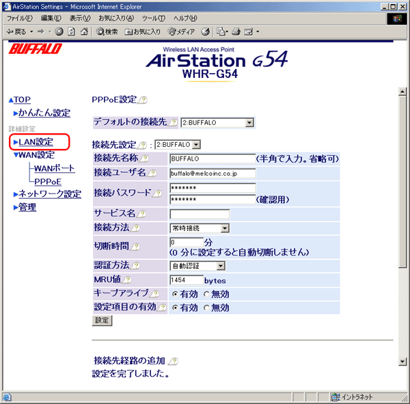Viewport: 410px width, 404px height.
Task: Click the 設定 submit button
Action: coord(102,321)
